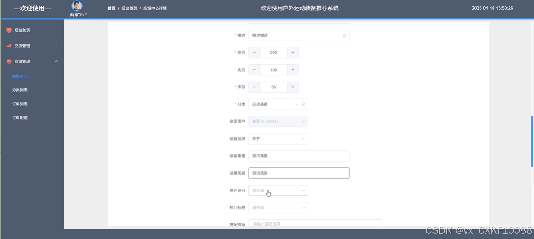534x239 pixels.
Task: Click the check-circle icon in 分类 field
Action: 303,104
